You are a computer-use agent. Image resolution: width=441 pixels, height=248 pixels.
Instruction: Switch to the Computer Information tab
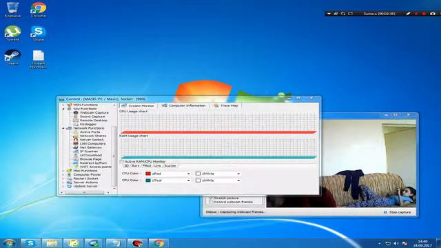pos(183,105)
